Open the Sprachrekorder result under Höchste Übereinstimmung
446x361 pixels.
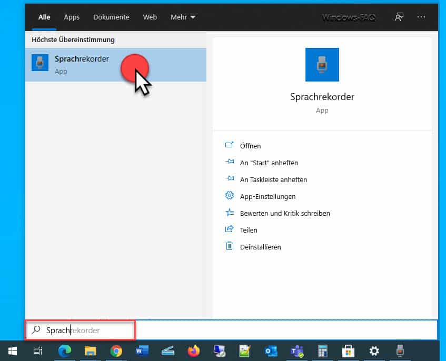click(116, 65)
